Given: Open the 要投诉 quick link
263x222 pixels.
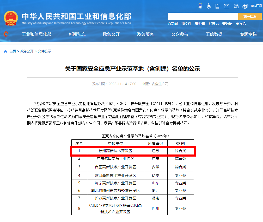Looking at the screenshot, I should coord(241,24).
